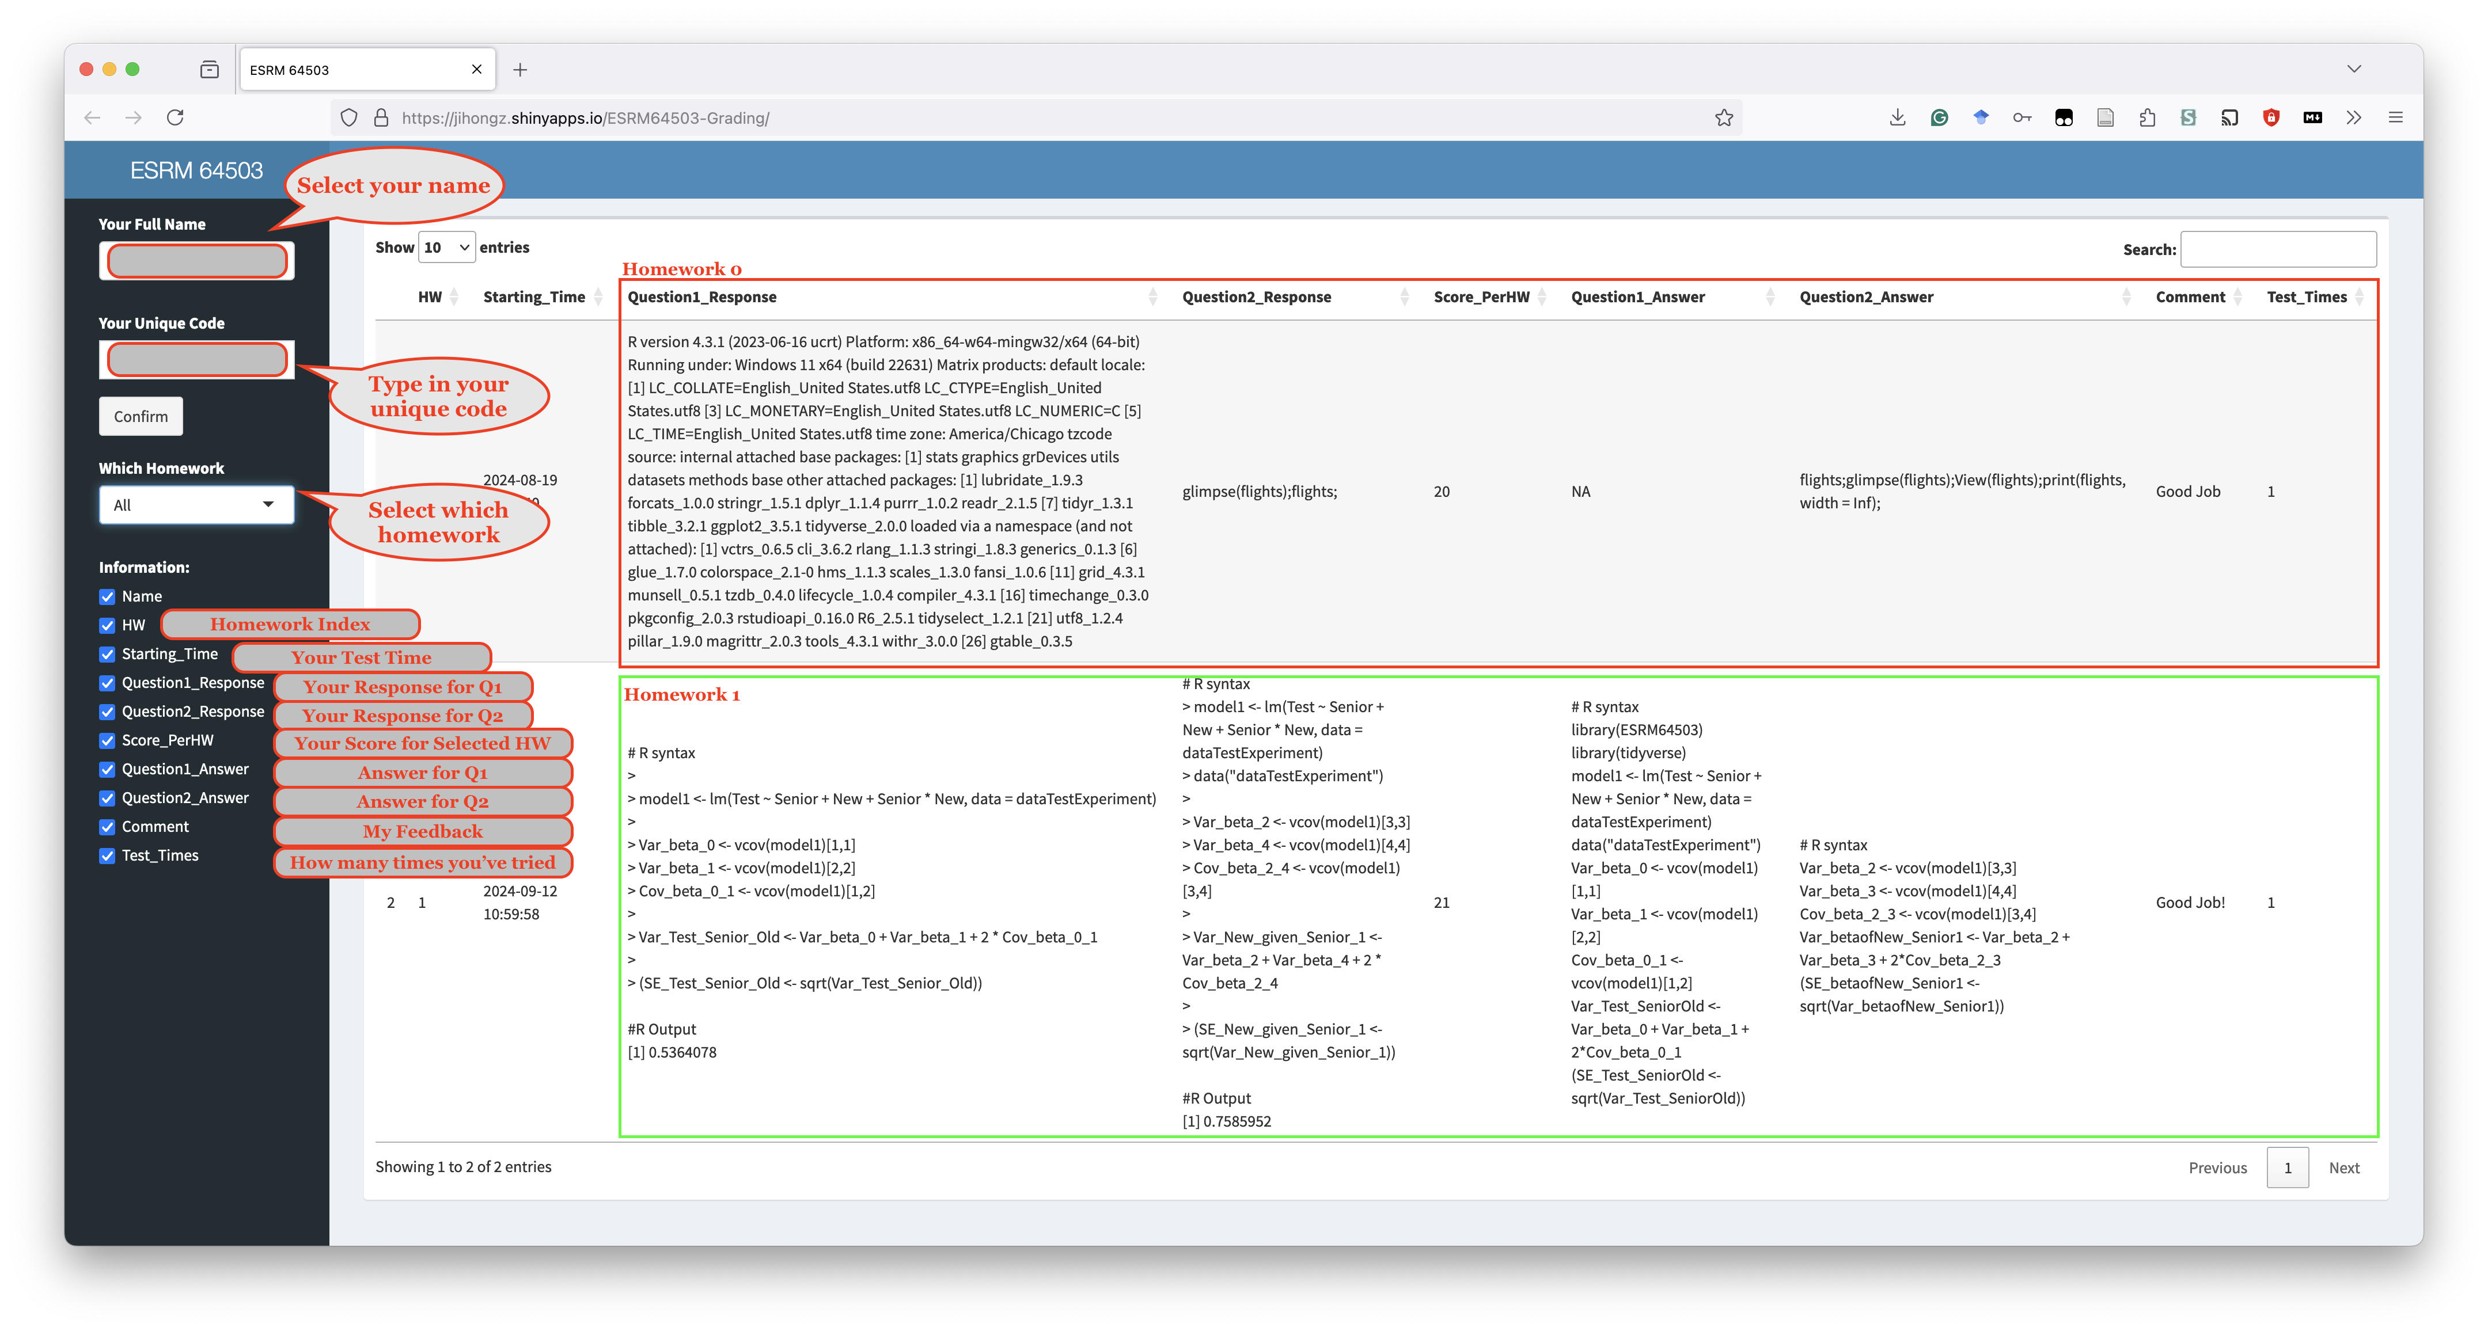
Task: Open the list all tabs dropdown arrow
Action: (2354, 69)
